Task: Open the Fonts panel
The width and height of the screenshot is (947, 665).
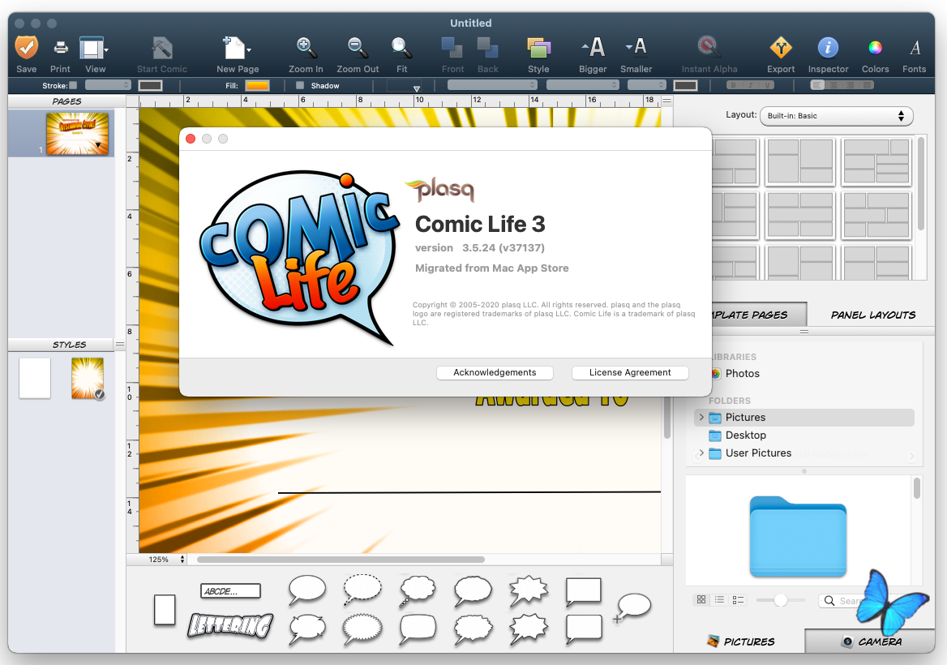Action: pos(915,48)
